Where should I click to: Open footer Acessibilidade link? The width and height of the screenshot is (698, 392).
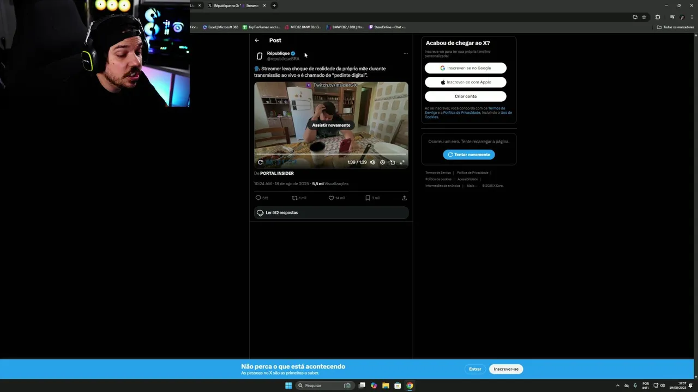(467, 179)
